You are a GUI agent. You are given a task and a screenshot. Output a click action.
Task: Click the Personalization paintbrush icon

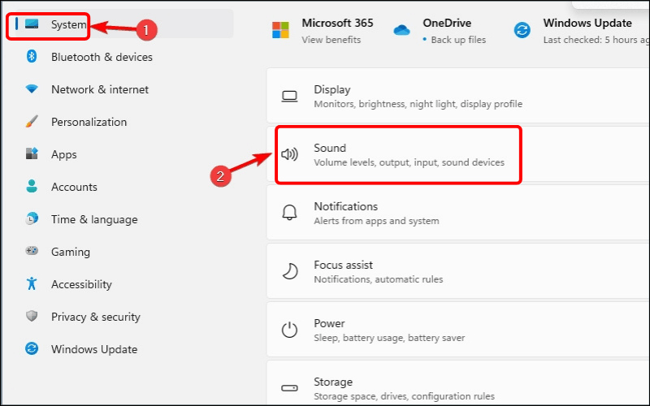point(32,122)
